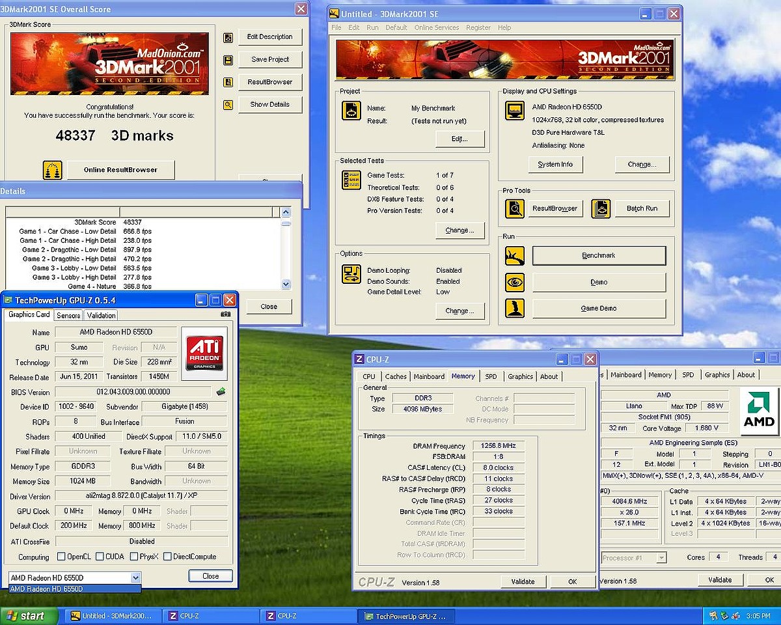Click Edit button in Project section
Image resolution: width=781 pixels, height=625 pixels.
459,139
